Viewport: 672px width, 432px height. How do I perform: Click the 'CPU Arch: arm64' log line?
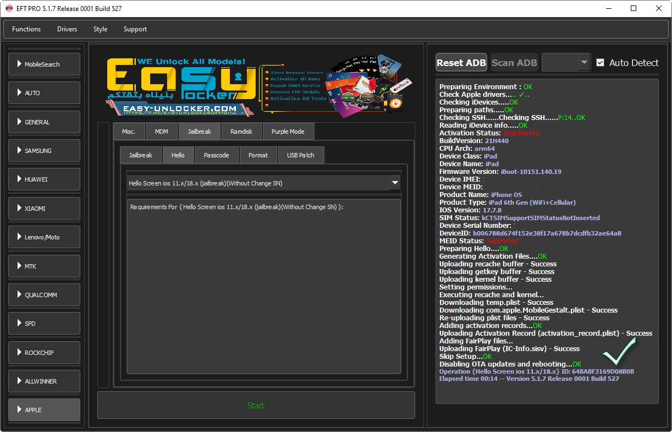click(467, 149)
